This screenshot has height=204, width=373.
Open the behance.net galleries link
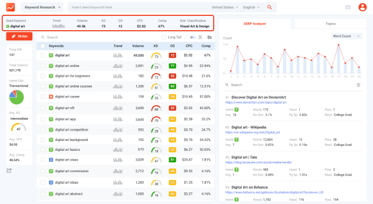coord(274,192)
